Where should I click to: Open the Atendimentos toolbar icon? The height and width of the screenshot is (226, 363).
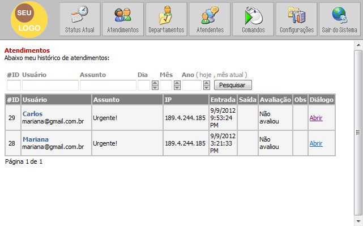123,19
